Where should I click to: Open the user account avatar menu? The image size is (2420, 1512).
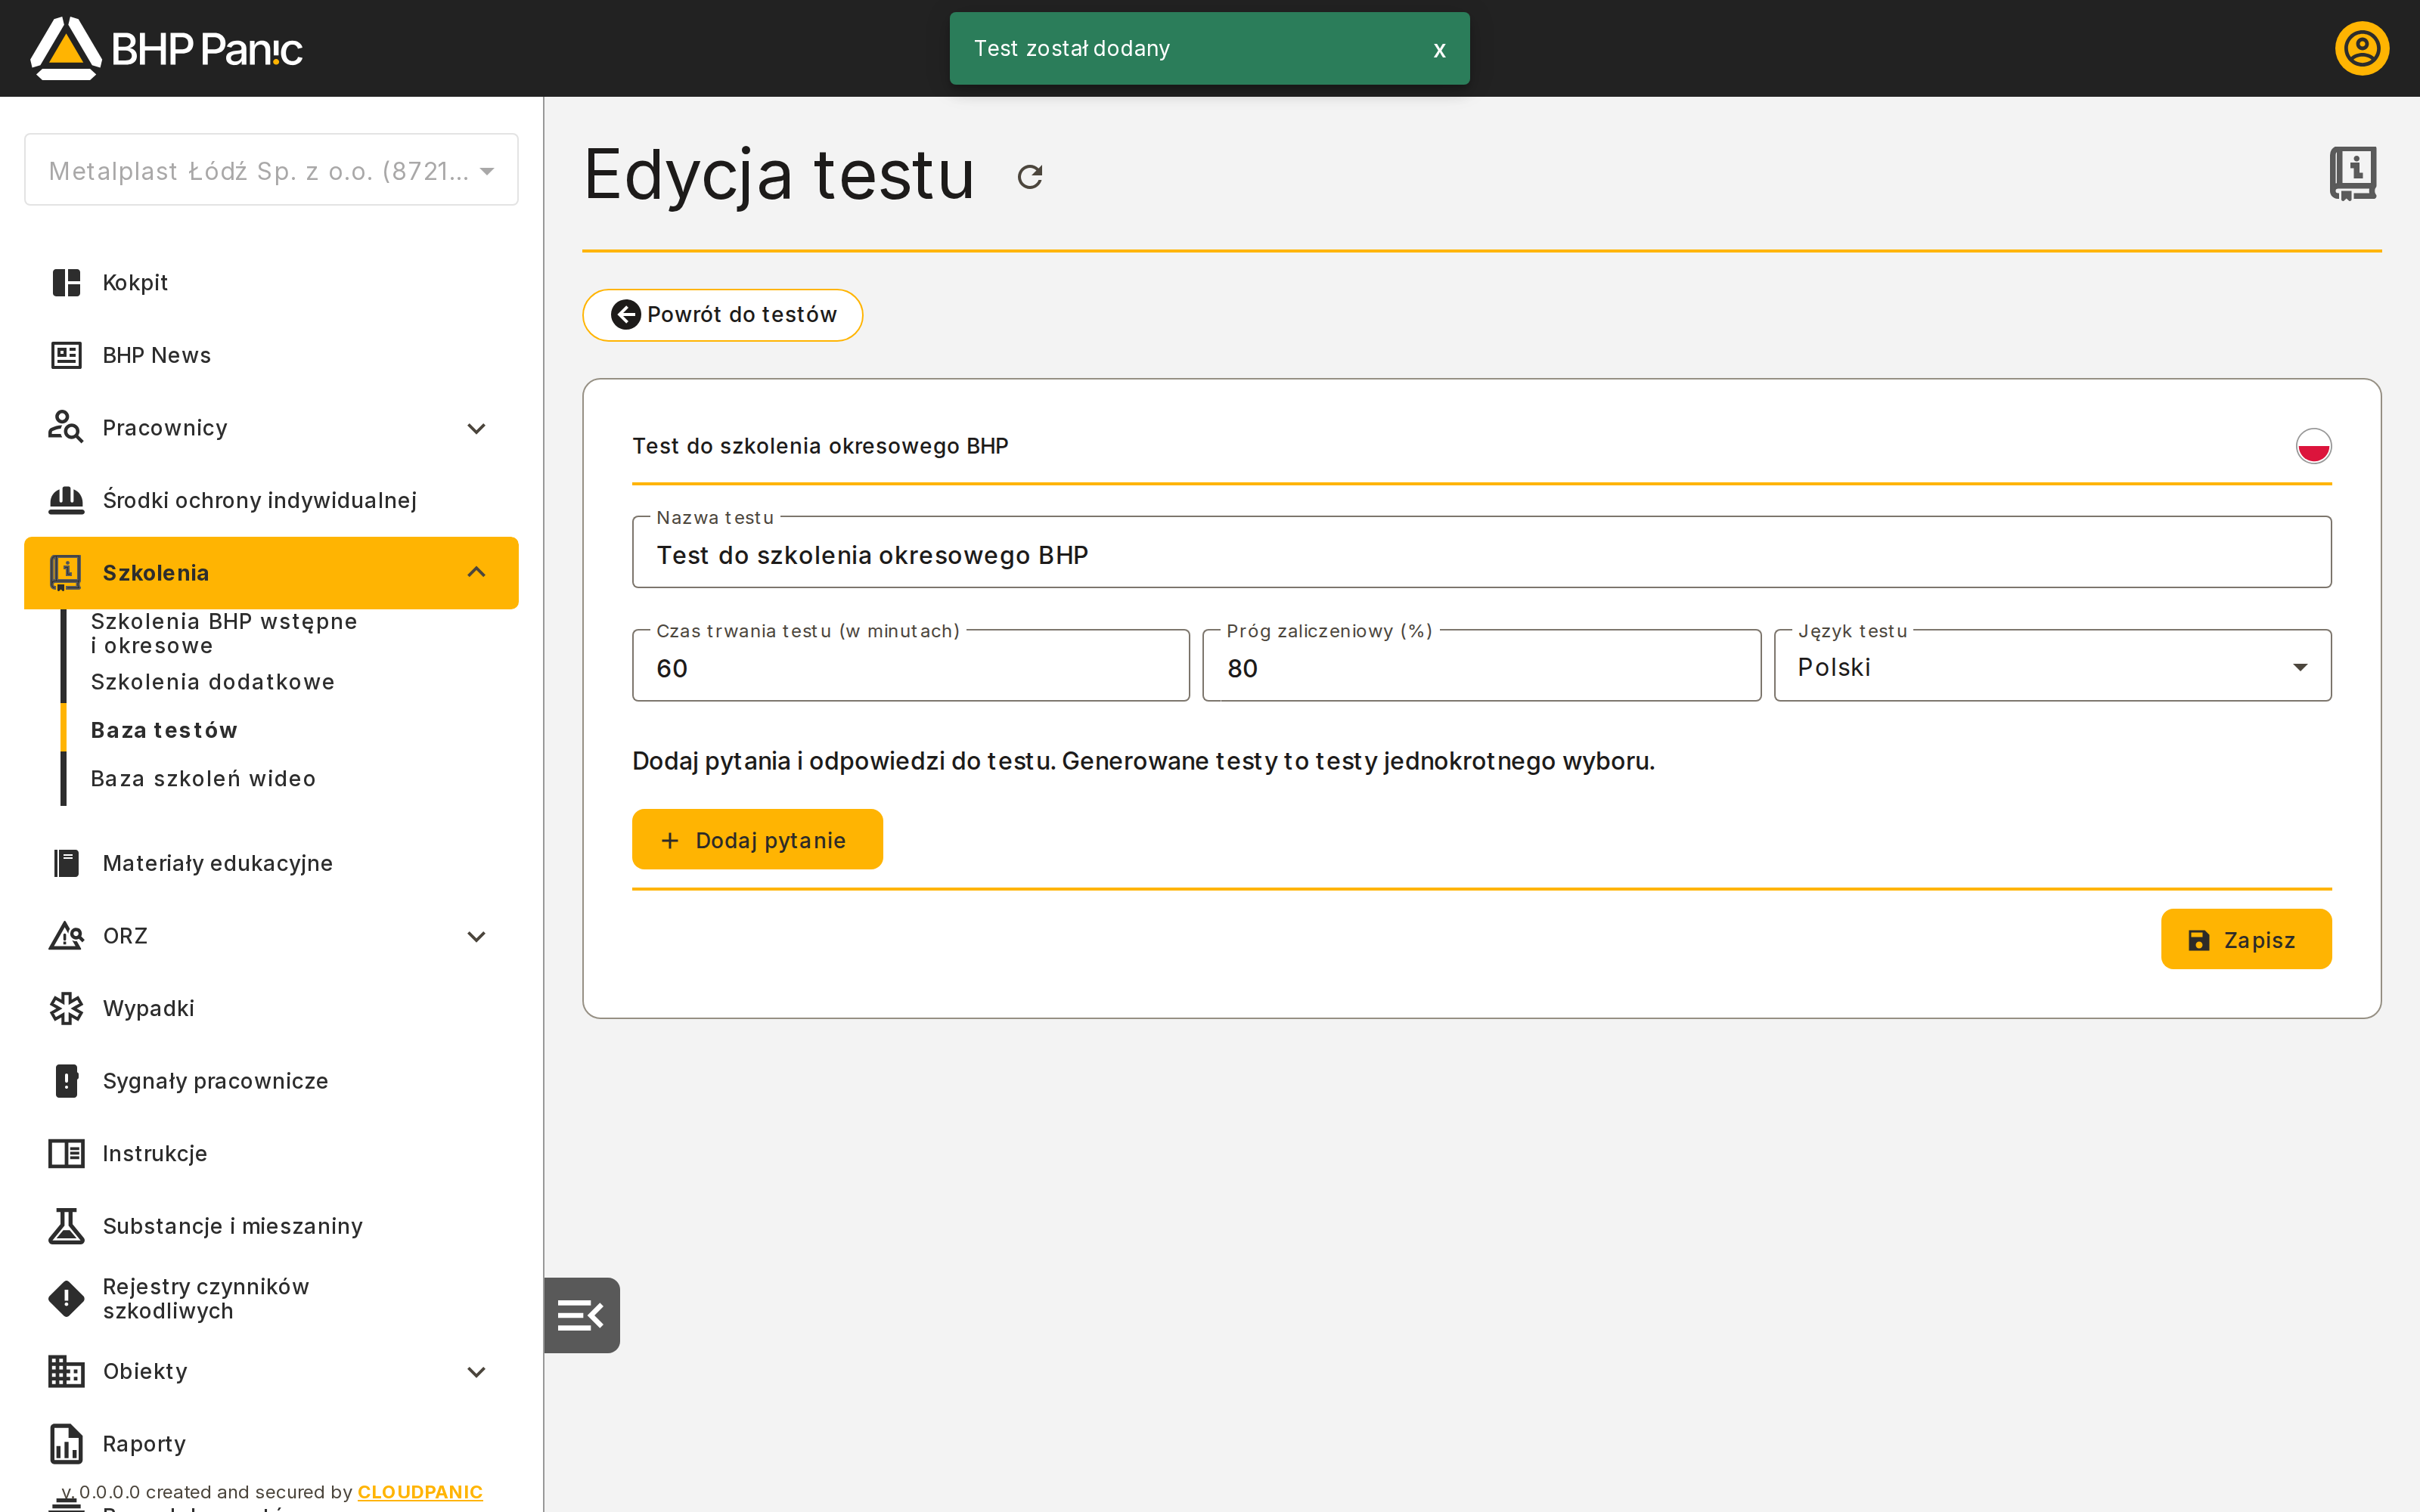point(2361,48)
